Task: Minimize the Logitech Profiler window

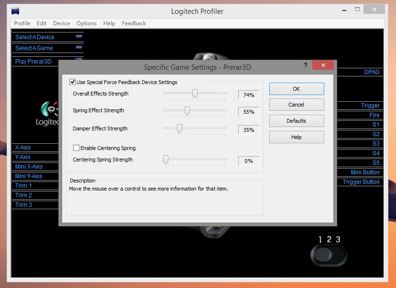Action: coord(344,11)
